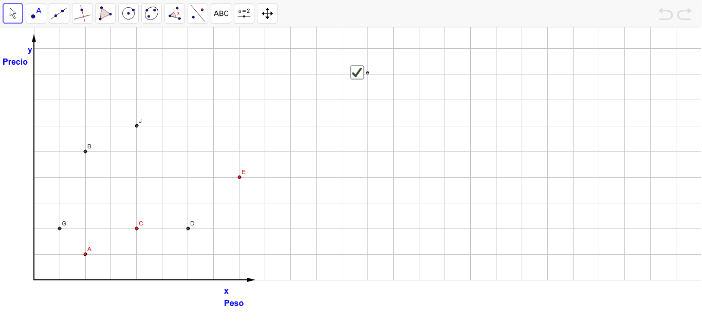Screen dimensions: 702x324
Task: Select the Polygon tool
Action: (x=105, y=13)
